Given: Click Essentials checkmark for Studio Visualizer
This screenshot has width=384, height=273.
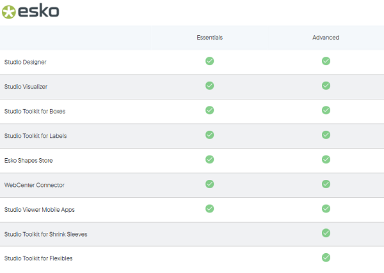Looking at the screenshot, I should tap(209, 85).
